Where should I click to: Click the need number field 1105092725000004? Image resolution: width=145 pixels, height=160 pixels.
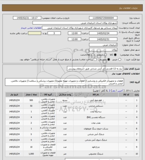pos(103,18)
